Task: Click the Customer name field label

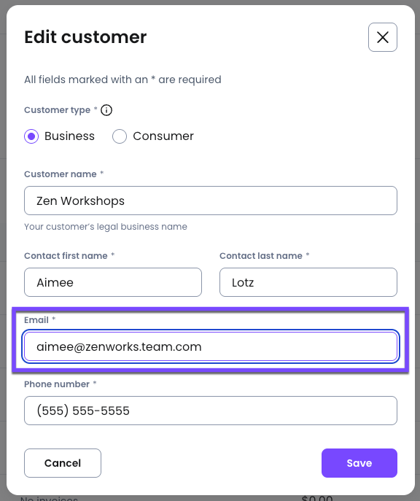Action: pyautogui.click(x=61, y=174)
